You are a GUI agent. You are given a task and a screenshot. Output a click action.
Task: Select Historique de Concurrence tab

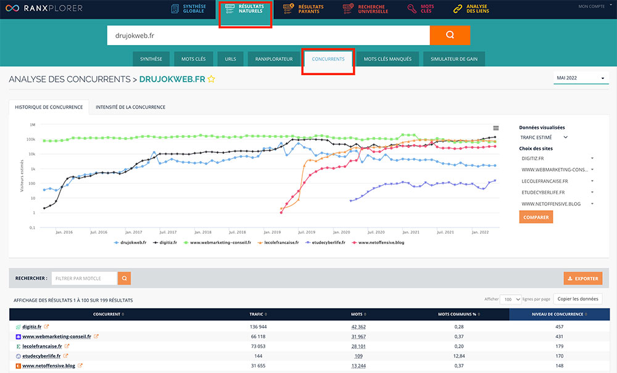[x=49, y=107]
